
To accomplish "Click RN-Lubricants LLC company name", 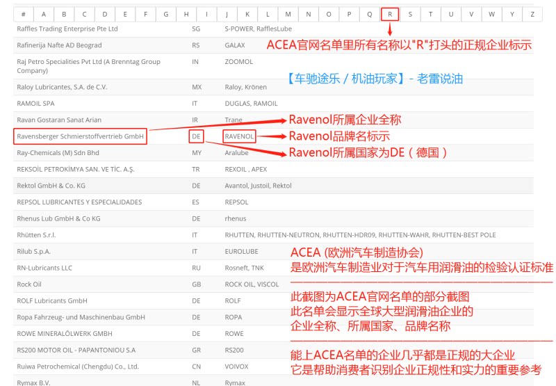I will point(44,268).
